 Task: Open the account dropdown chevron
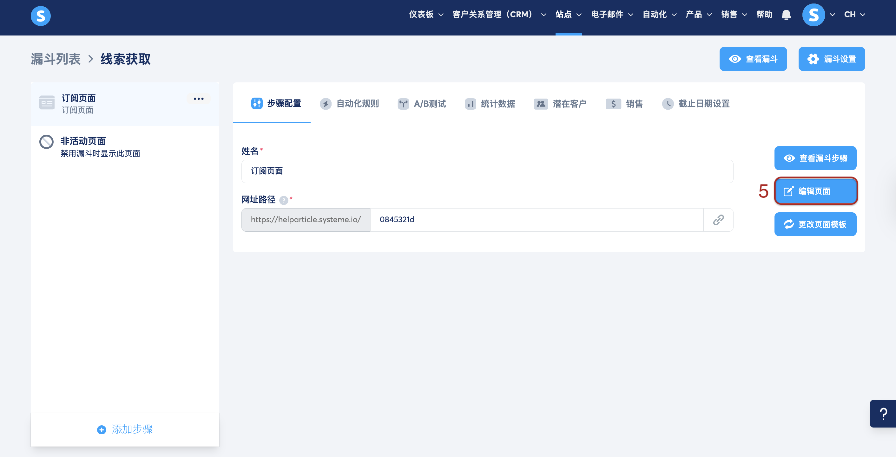(x=832, y=15)
